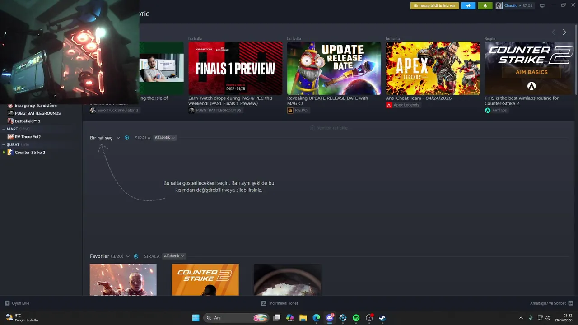Show next news items with right arrow
578x325 pixels.
point(564,32)
